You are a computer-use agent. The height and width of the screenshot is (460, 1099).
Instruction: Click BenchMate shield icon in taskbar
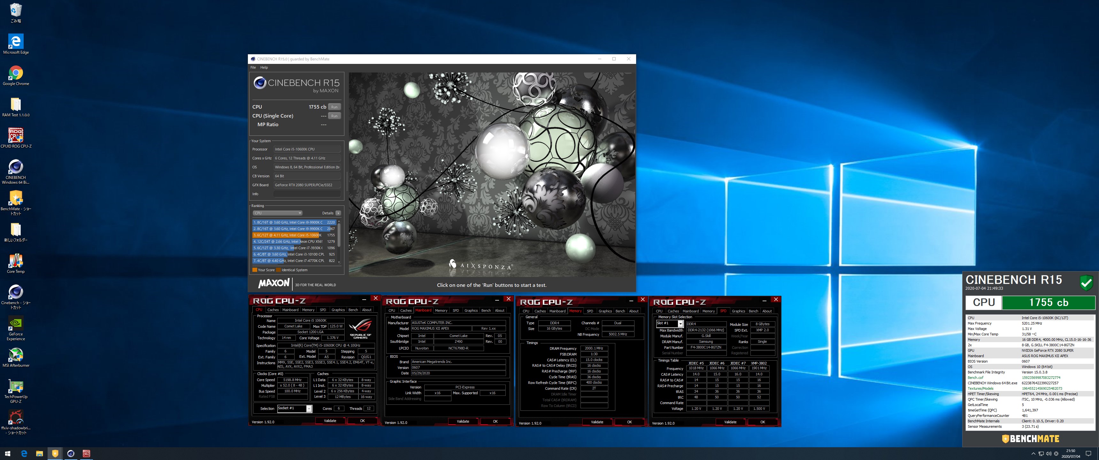(55, 454)
